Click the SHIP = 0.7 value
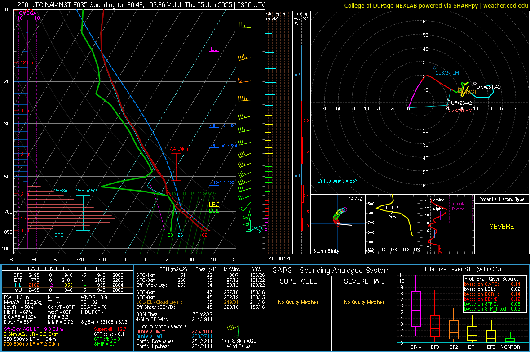The image size is (530, 352). click(105, 344)
